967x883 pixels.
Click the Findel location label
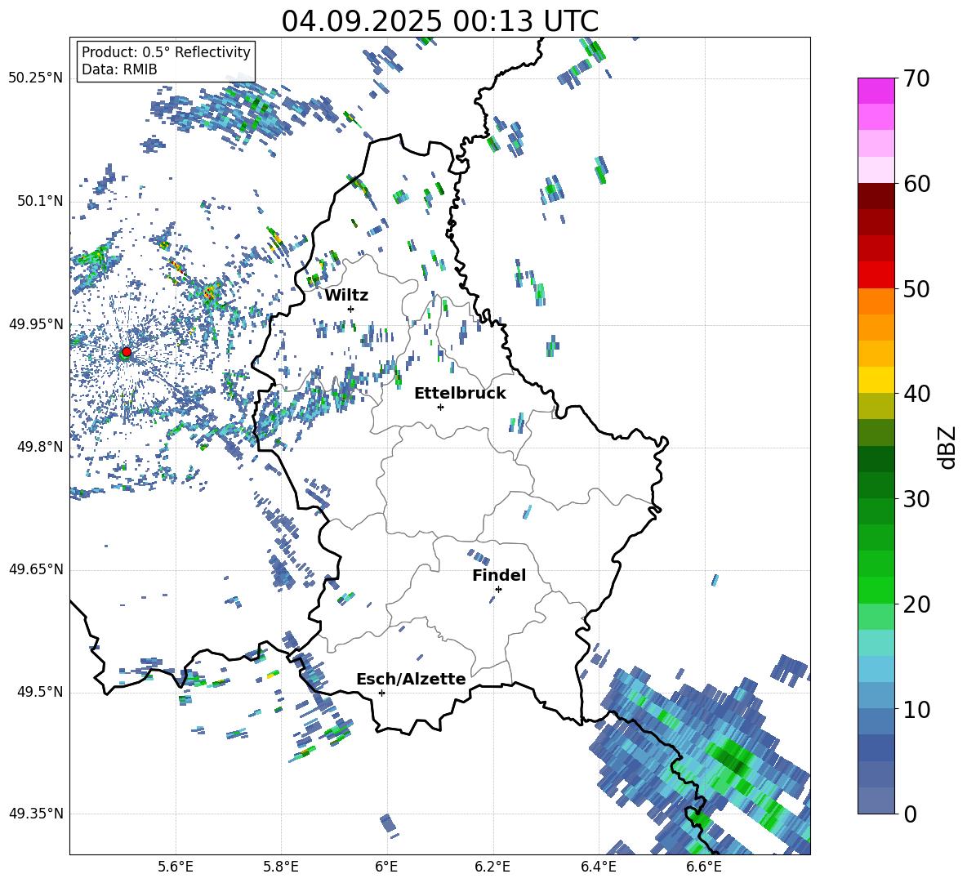pos(499,575)
